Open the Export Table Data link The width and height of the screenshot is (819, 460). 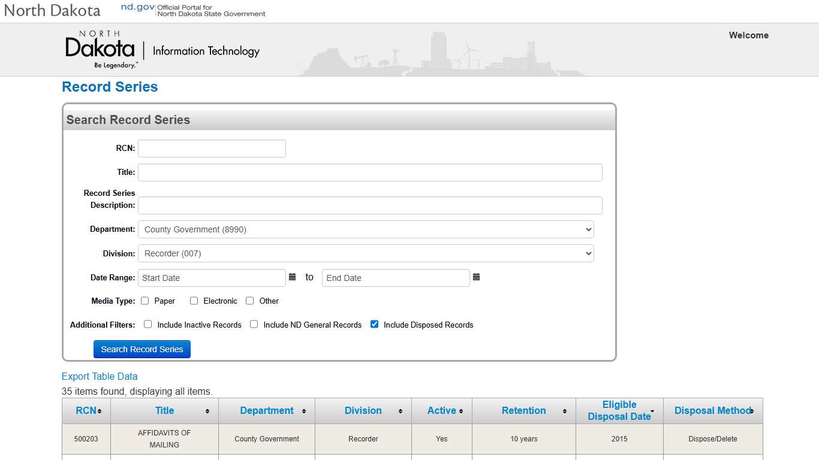[x=99, y=376]
